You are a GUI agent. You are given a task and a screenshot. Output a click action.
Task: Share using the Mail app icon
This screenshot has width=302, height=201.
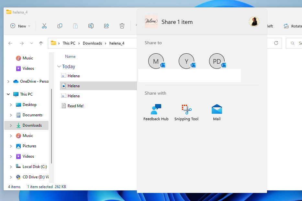point(217,110)
